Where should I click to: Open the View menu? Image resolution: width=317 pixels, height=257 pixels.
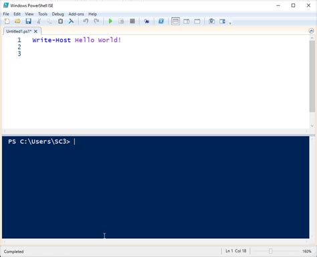point(29,14)
